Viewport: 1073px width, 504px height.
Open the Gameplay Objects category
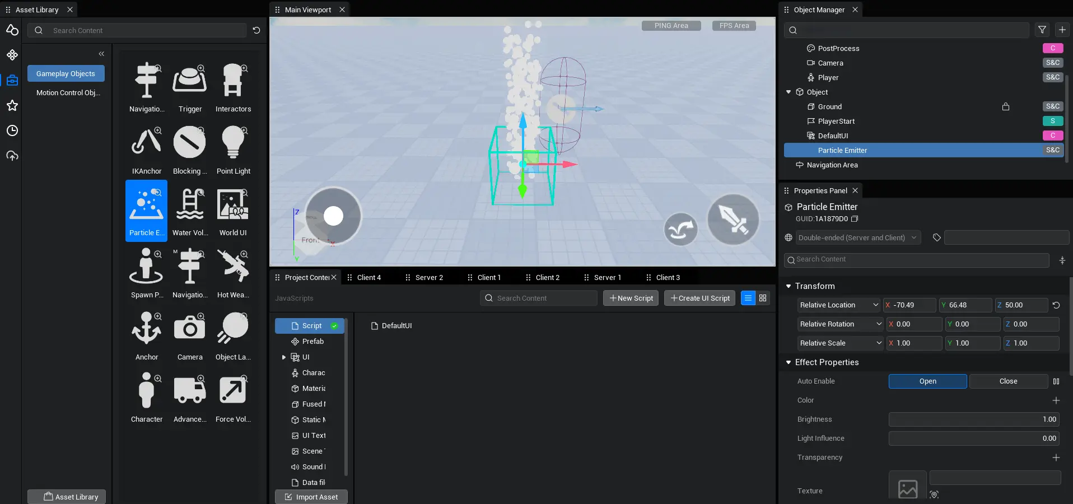tap(66, 73)
